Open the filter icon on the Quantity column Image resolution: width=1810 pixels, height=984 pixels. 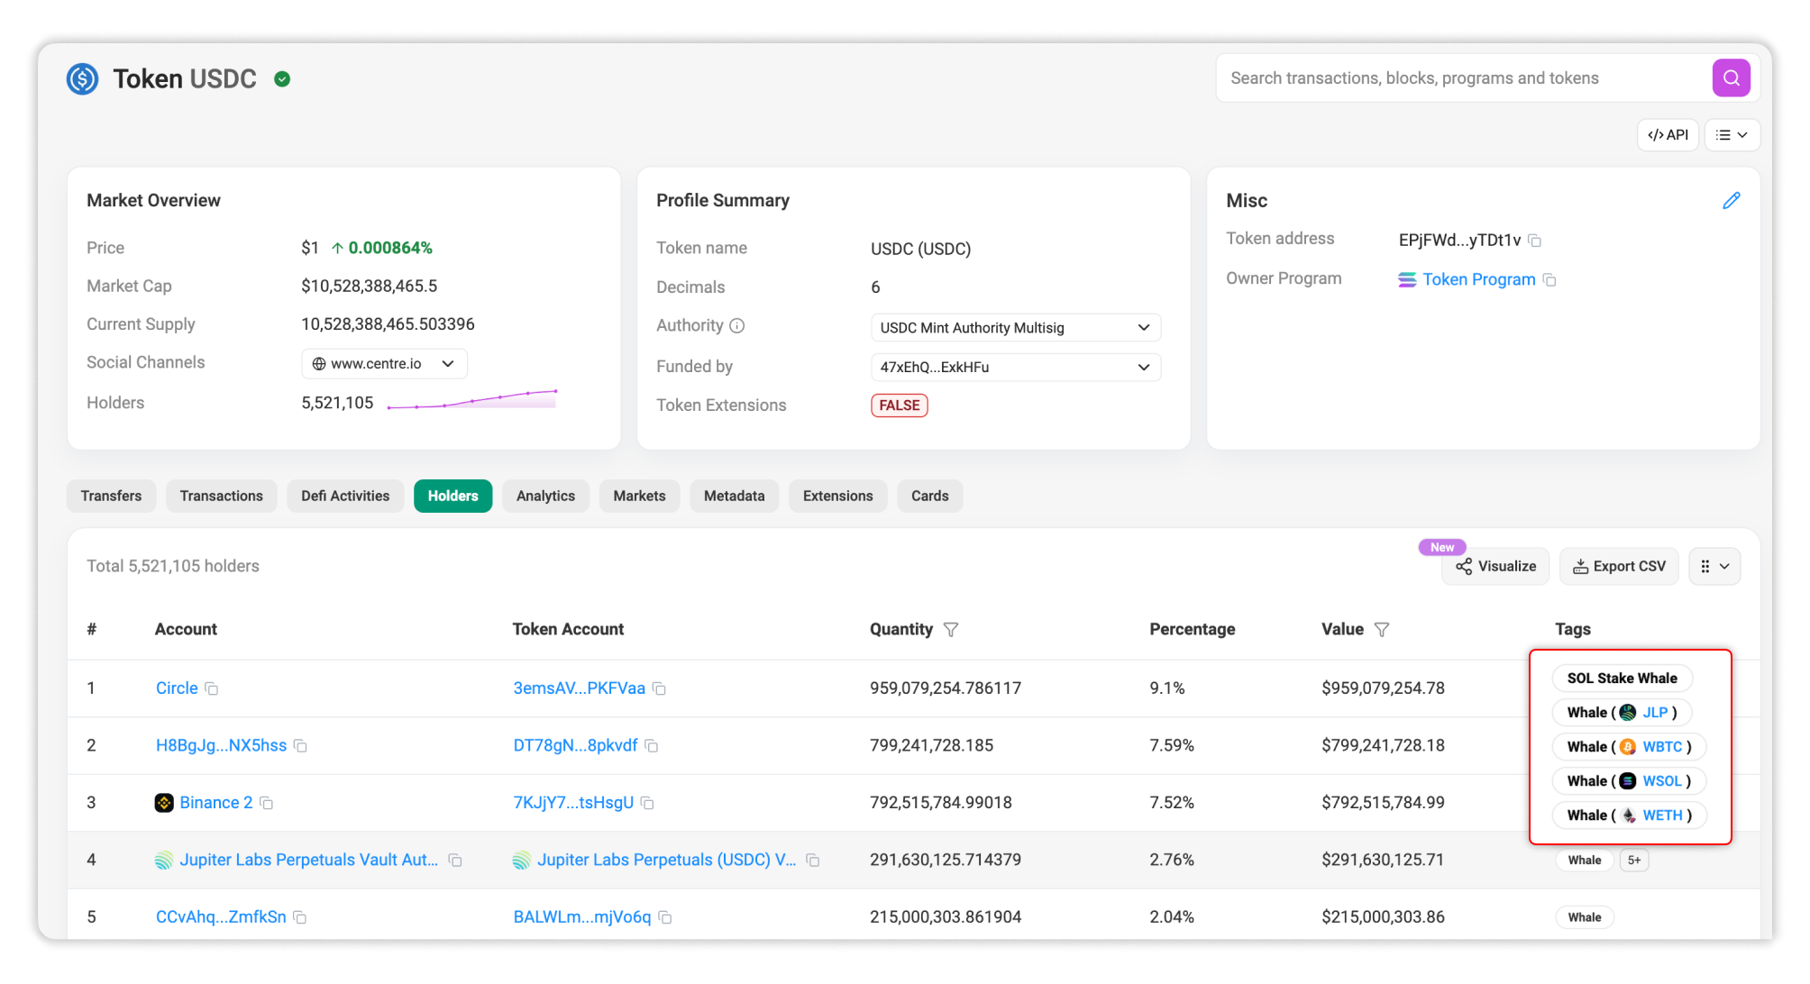pos(952,630)
